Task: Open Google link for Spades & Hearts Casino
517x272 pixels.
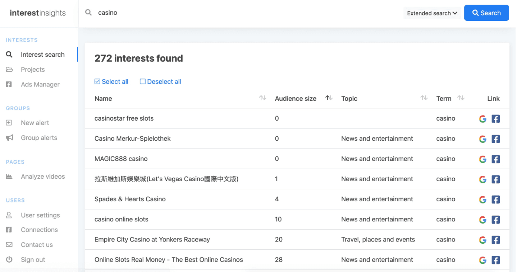Action: click(482, 199)
